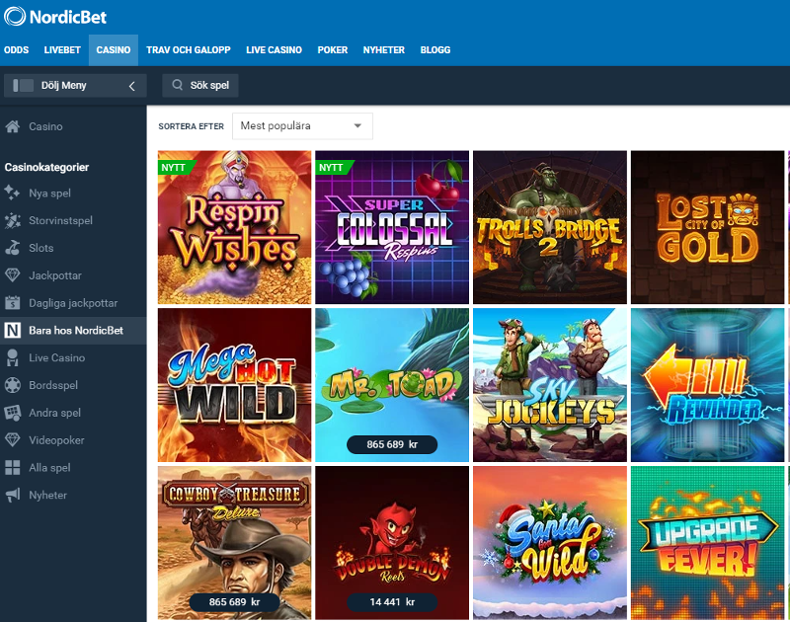790x622 pixels.
Task: Click the Nya spel sparkle icon
Action: tap(12, 193)
